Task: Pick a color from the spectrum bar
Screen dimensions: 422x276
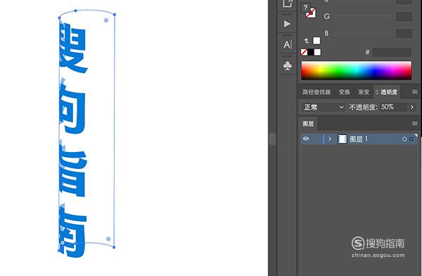Action: (356, 70)
